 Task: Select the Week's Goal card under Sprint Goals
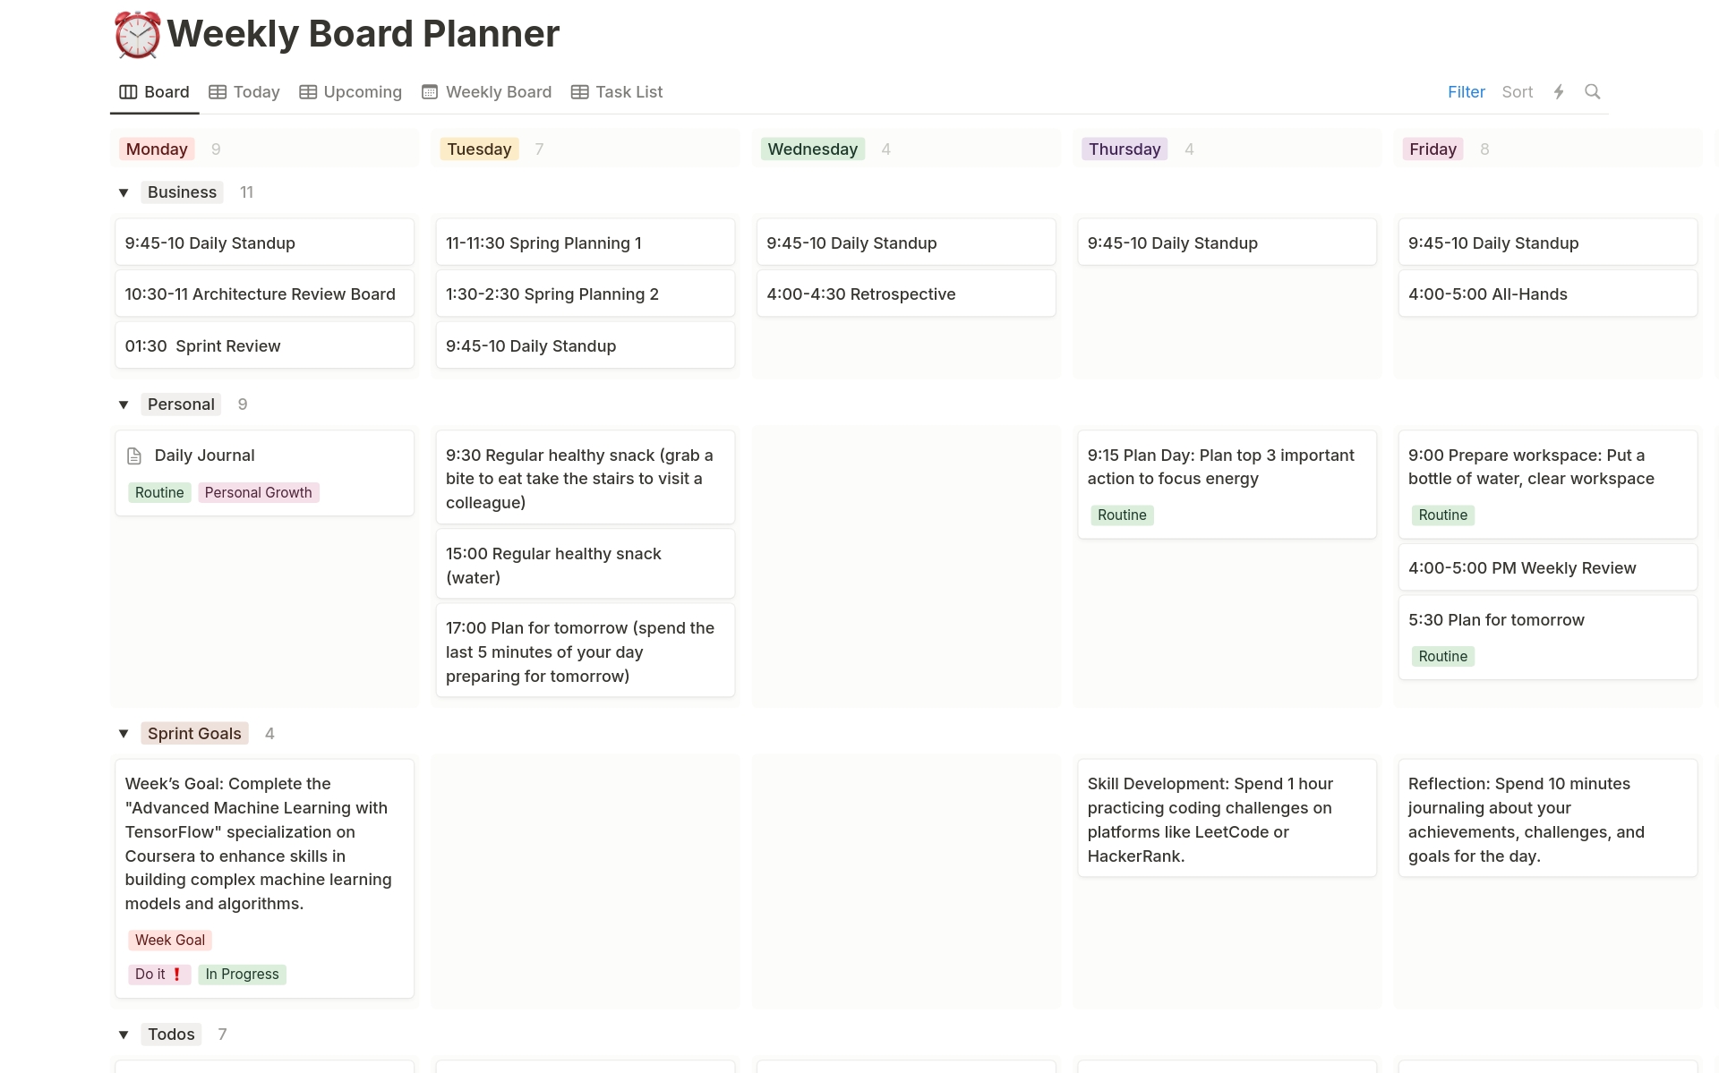tap(263, 843)
